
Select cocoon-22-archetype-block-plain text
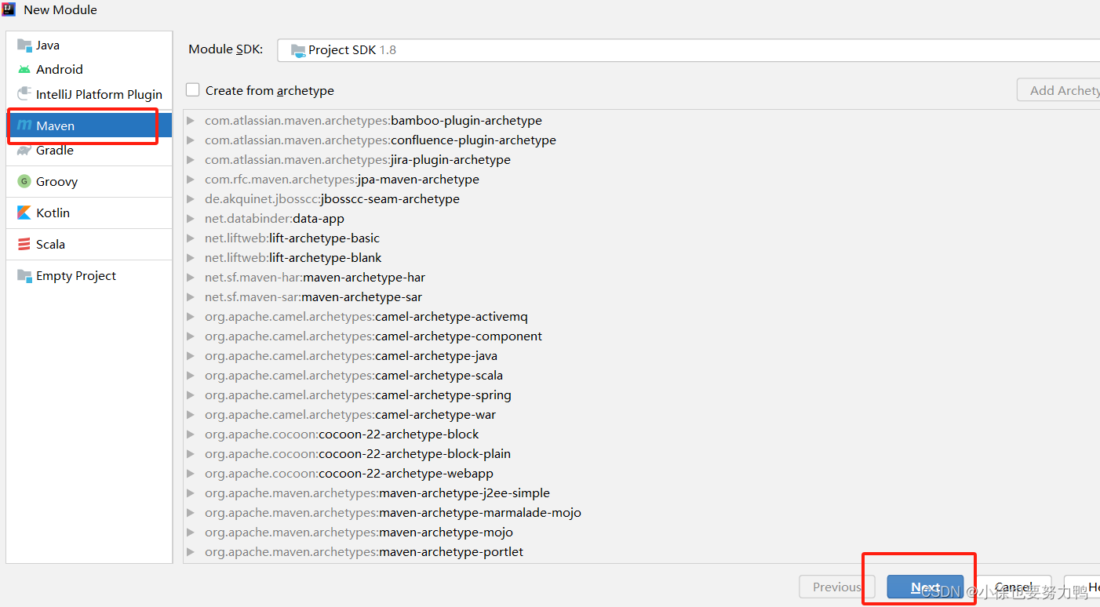click(415, 454)
